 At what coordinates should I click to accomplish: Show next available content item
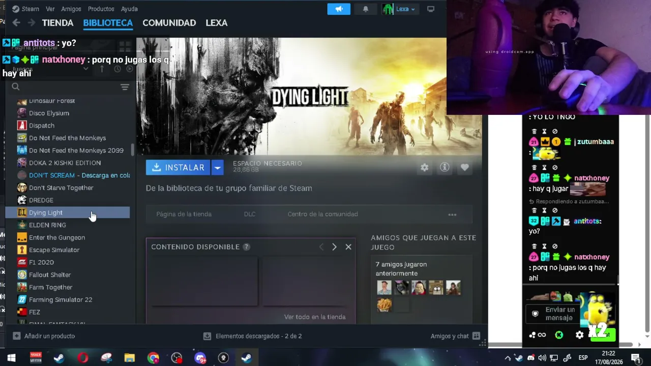point(334,247)
